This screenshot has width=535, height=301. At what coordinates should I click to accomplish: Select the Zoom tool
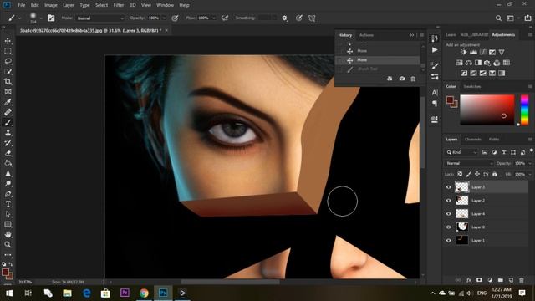(x=8, y=245)
